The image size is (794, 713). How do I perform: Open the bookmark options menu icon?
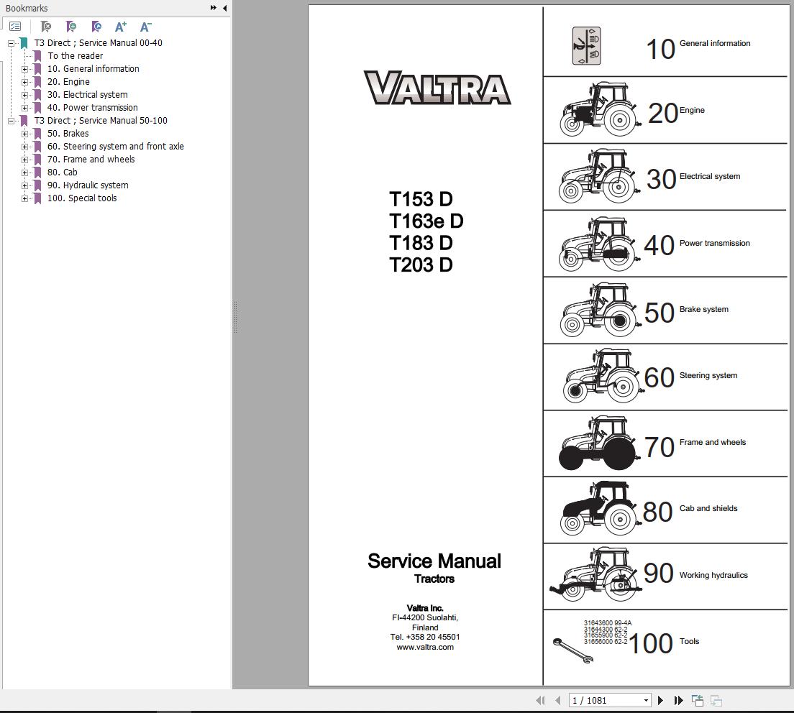click(15, 27)
